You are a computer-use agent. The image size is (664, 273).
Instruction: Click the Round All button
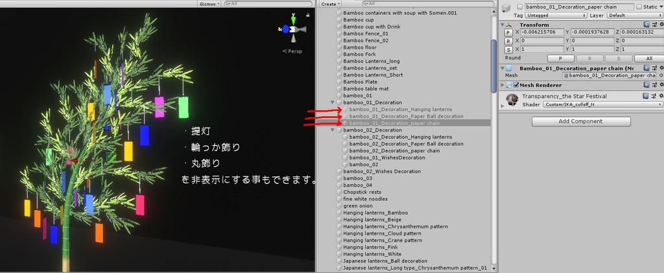[649, 58]
